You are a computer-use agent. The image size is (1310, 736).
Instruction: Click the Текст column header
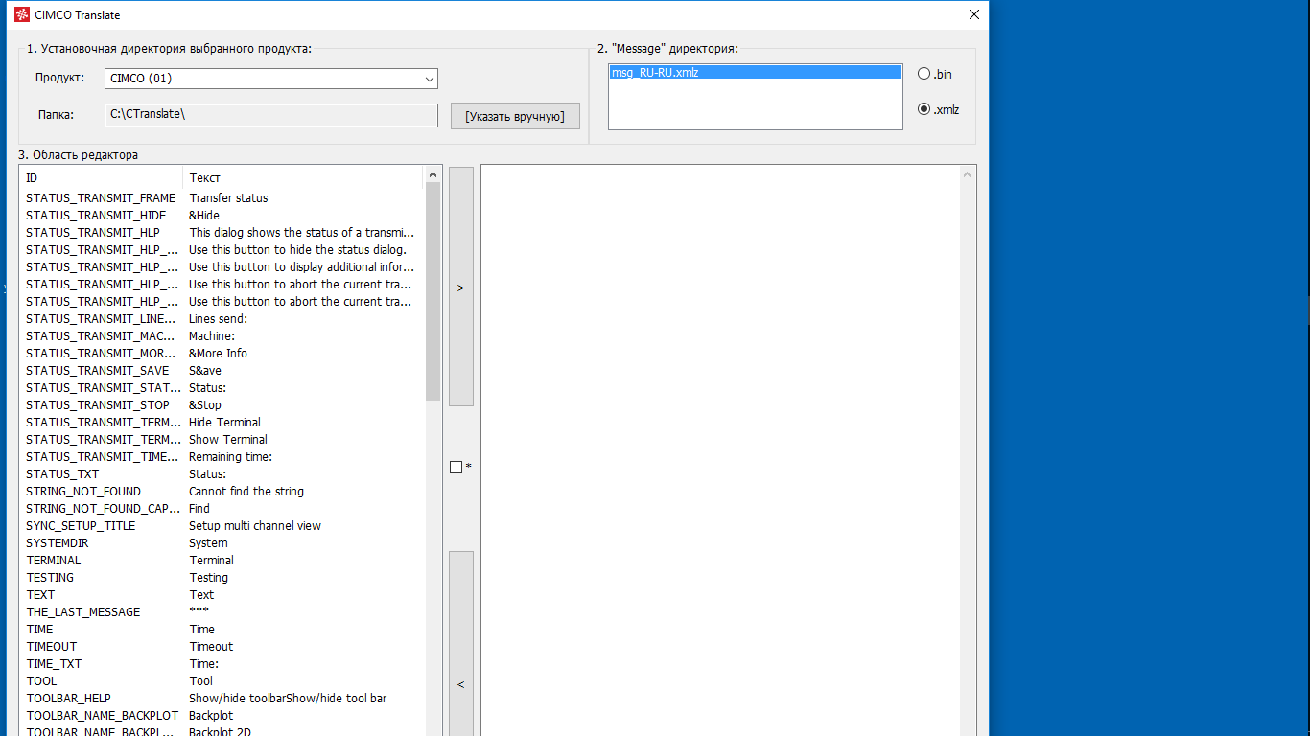point(302,178)
